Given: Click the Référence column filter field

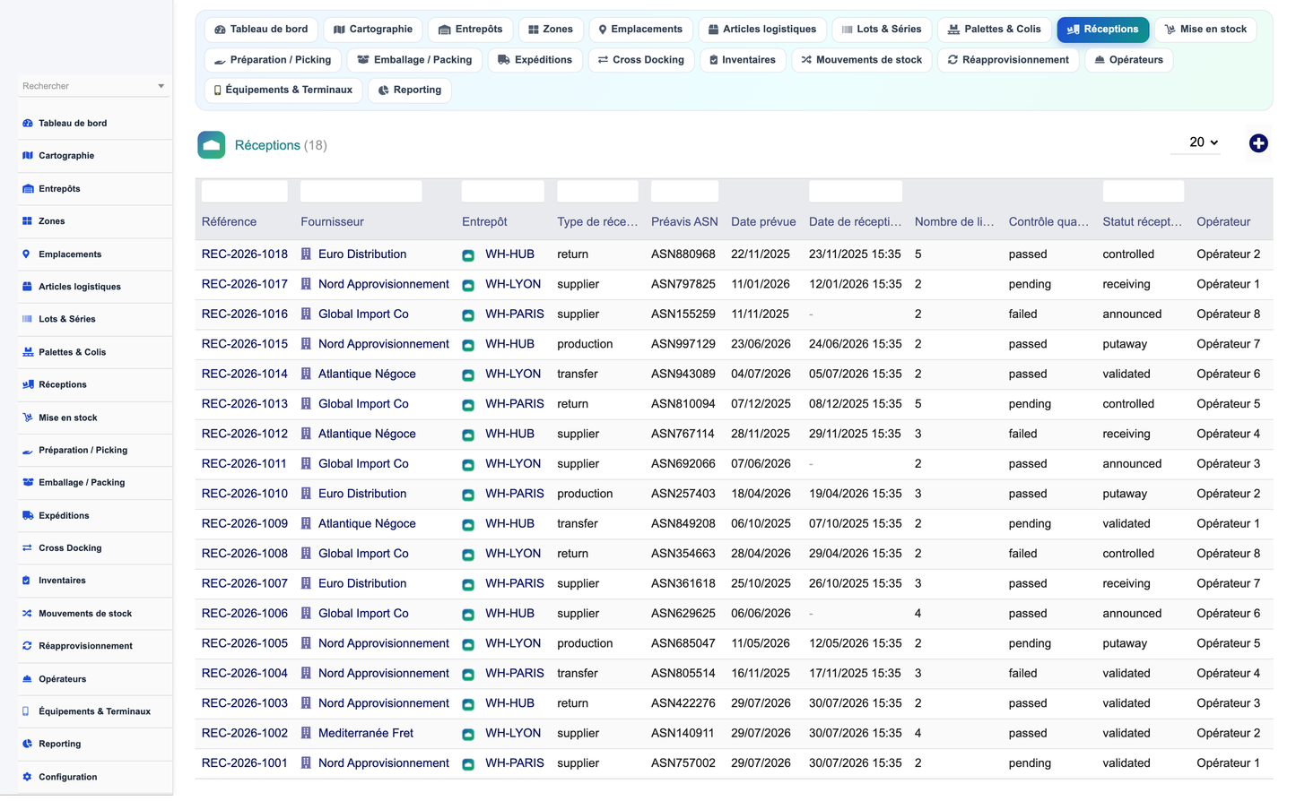Looking at the screenshot, I should click(x=245, y=191).
